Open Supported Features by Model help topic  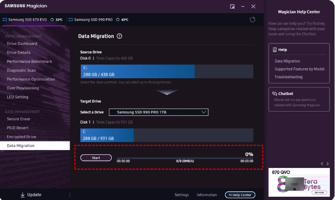pos(299,69)
